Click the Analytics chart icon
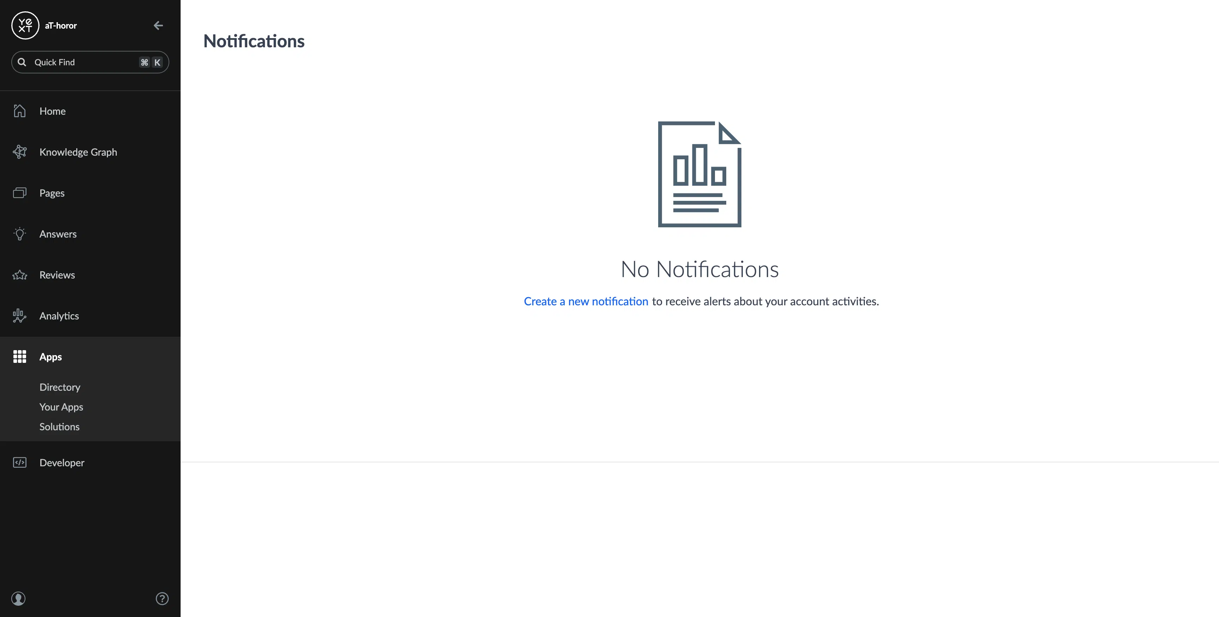The image size is (1219, 617). click(x=19, y=316)
